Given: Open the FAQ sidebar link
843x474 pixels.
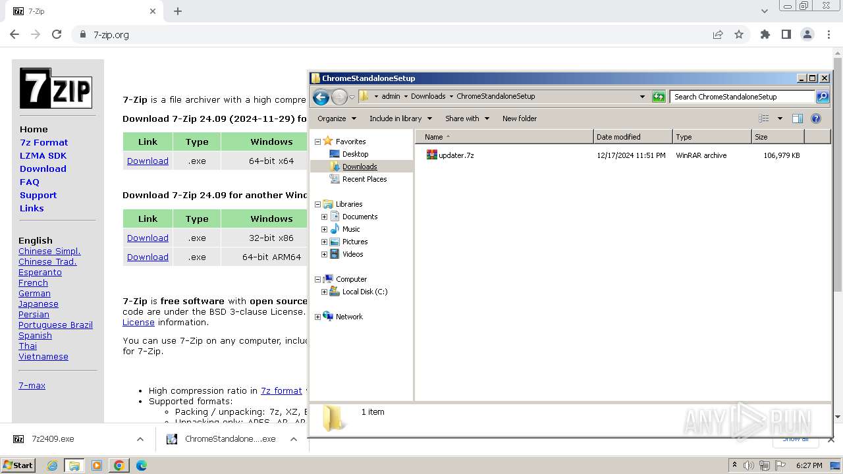Looking at the screenshot, I should click(x=30, y=182).
